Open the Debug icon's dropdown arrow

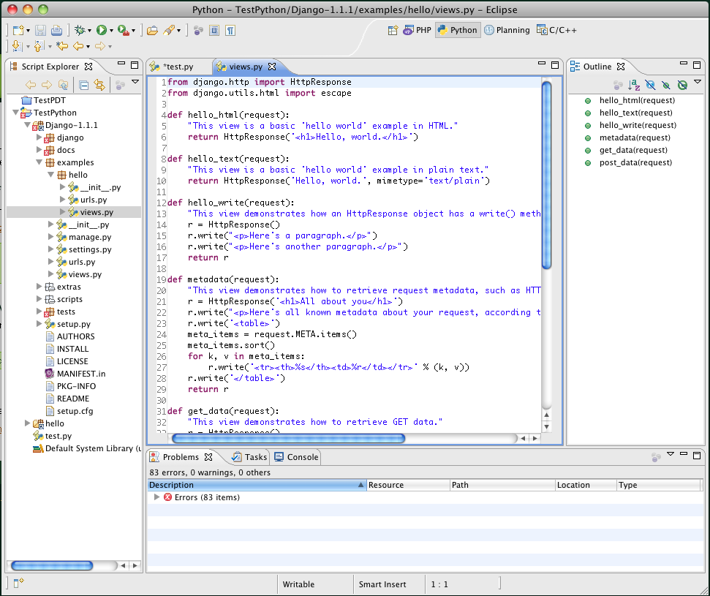click(89, 31)
